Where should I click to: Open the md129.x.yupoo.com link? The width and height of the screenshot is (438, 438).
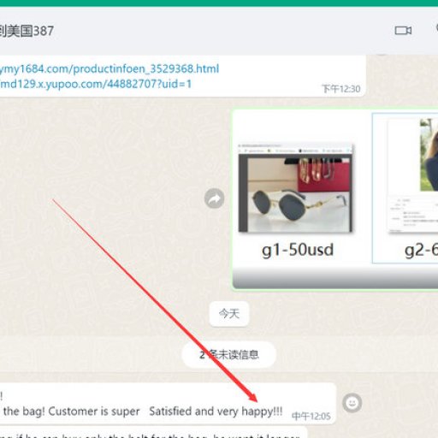coord(96,84)
